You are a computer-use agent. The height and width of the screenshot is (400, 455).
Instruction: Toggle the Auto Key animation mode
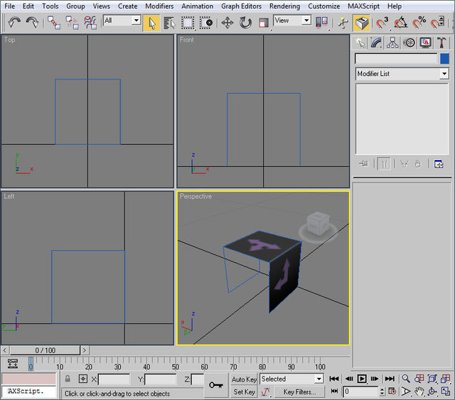[x=244, y=379]
